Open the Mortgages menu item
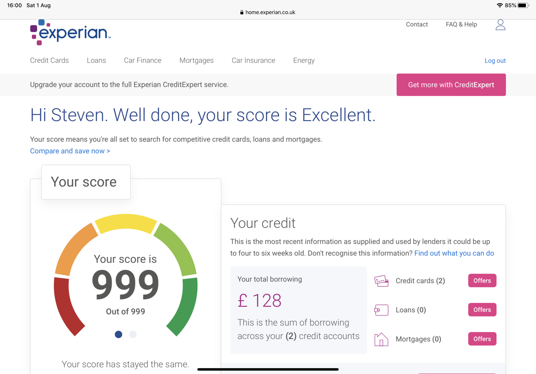This screenshot has width=536, height=374. pyautogui.click(x=196, y=61)
